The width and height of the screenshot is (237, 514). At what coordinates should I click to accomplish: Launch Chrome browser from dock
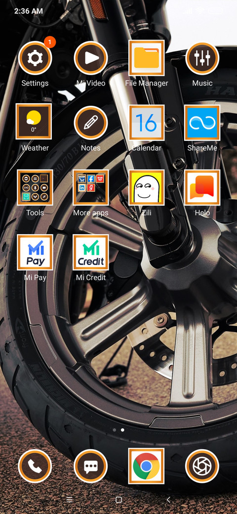coord(146,466)
